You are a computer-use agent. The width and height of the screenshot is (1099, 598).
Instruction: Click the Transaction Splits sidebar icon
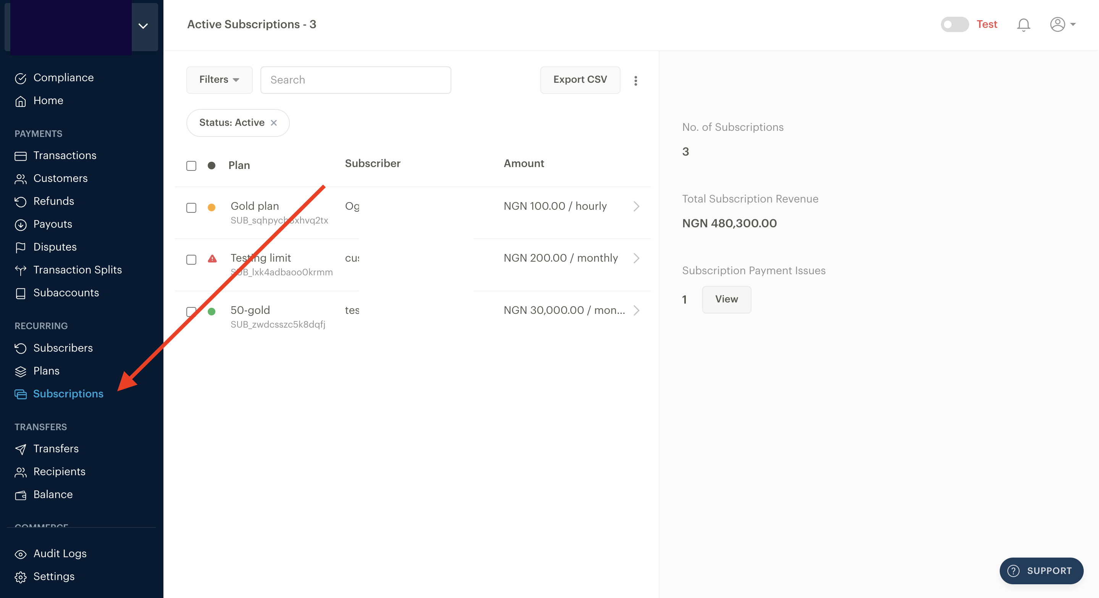click(21, 270)
